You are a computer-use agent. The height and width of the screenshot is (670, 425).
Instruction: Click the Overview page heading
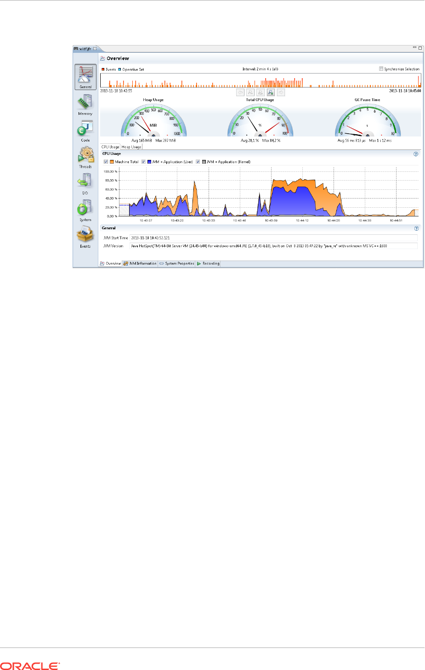click(118, 58)
